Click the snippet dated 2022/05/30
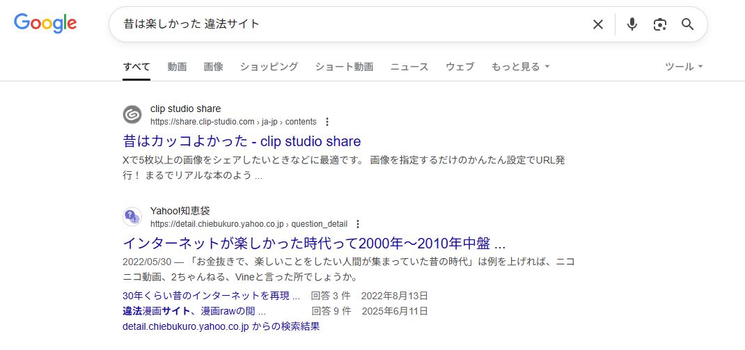The width and height of the screenshot is (745, 350). coord(349,269)
